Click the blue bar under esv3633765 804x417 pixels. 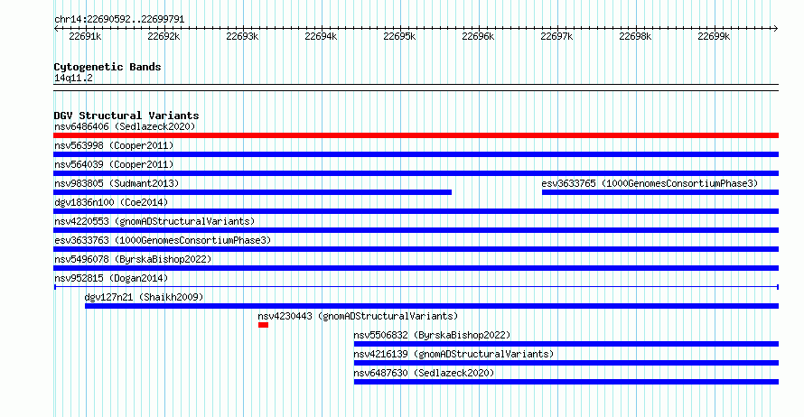point(660,192)
